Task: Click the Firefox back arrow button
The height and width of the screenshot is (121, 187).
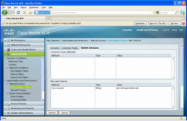Action: pos(5,12)
